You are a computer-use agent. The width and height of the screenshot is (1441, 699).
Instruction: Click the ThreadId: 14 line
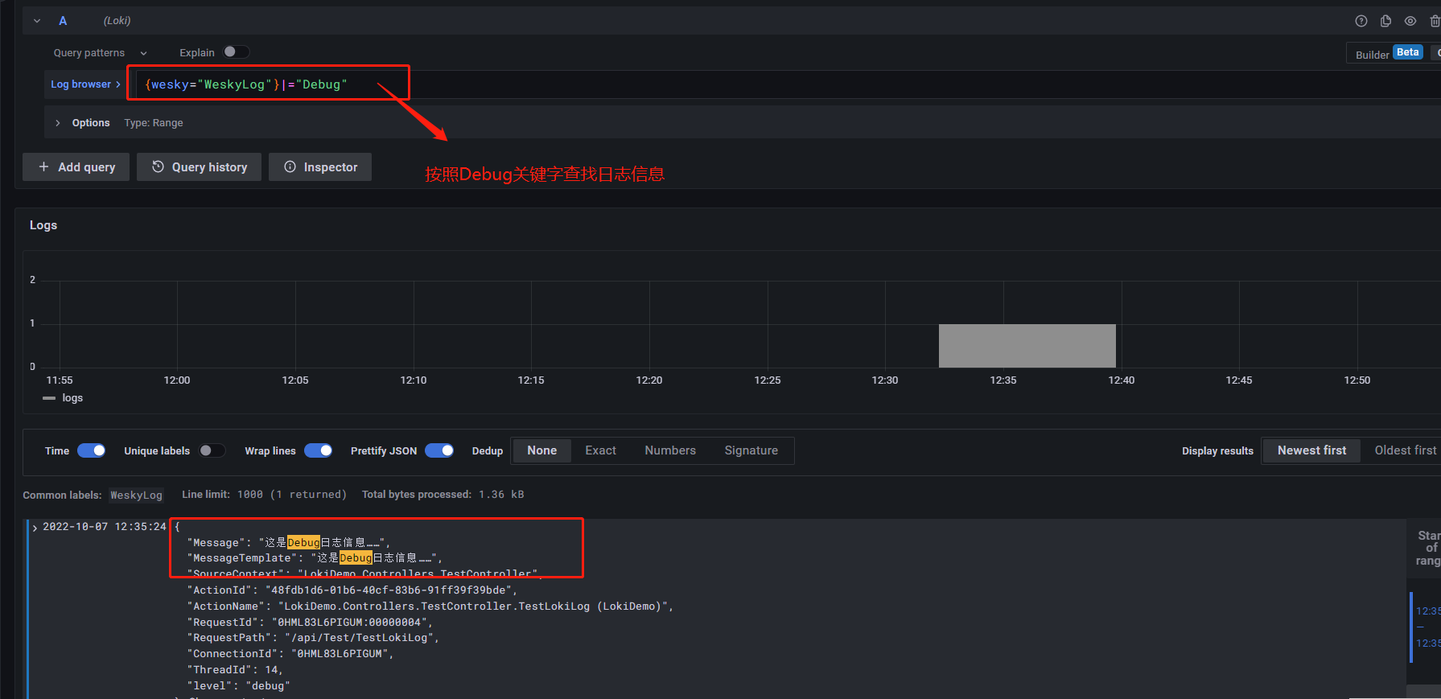235,670
